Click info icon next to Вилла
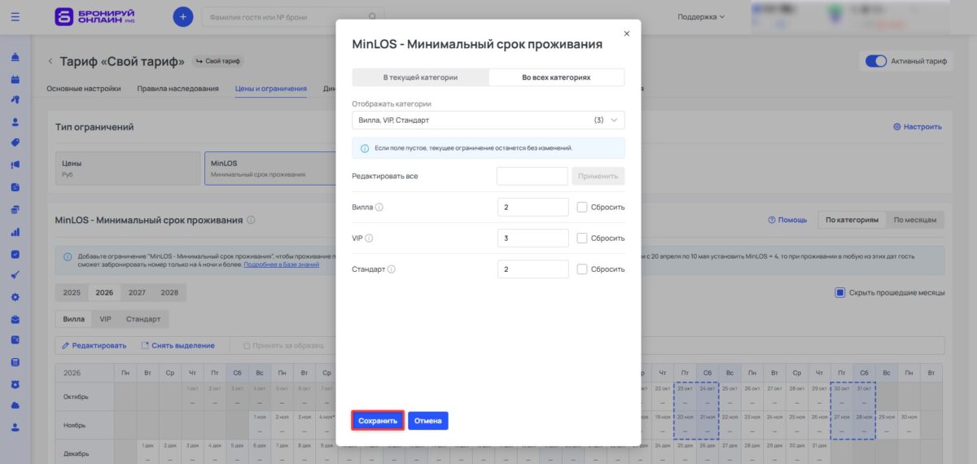The width and height of the screenshot is (977, 464). click(x=379, y=207)
